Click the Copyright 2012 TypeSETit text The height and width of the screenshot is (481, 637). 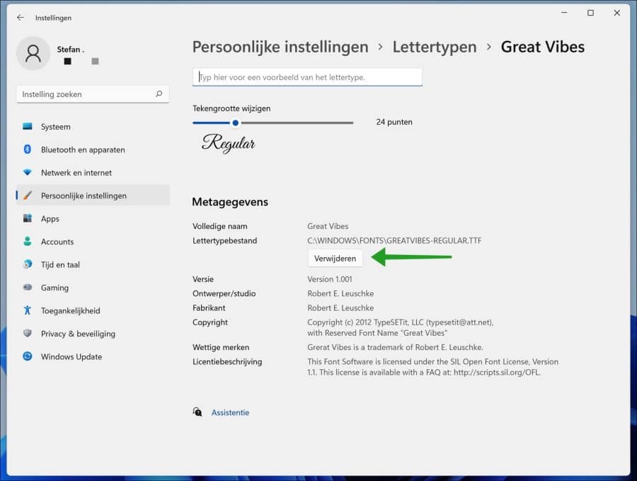pyautogui.click(x=400, y=327)
